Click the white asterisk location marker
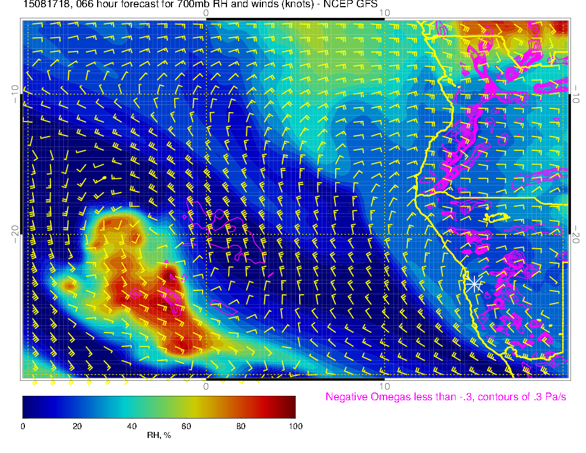The height and width of the screenshot is (453, 586). [x=474, y=285]
